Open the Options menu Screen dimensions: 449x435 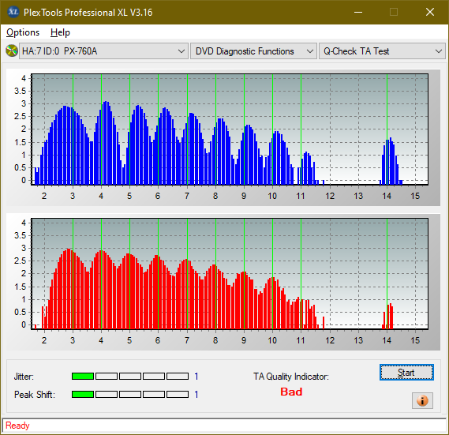click(23, 32)
